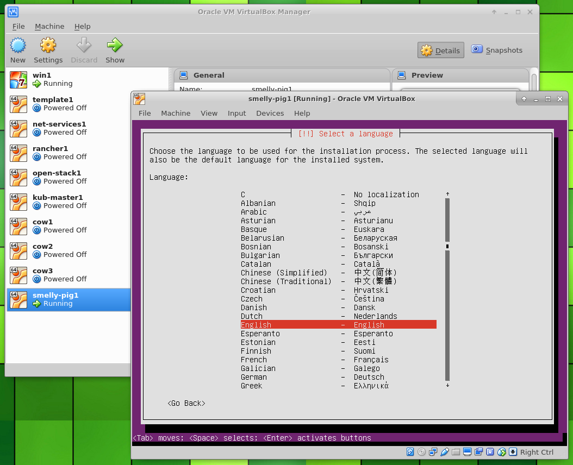The width and height of the screenshot is (573, 465).
Task: Click the template1 VM icon
Action: click(x=18, y=104)
